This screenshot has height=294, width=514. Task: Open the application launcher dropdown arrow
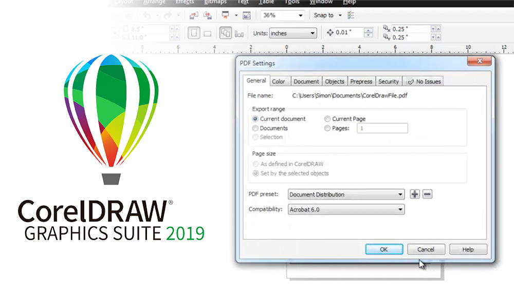[236, 15]
